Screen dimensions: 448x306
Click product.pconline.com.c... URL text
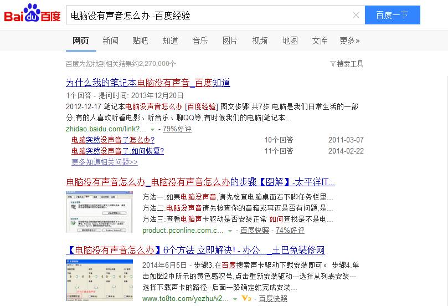[x=183, y=231]
